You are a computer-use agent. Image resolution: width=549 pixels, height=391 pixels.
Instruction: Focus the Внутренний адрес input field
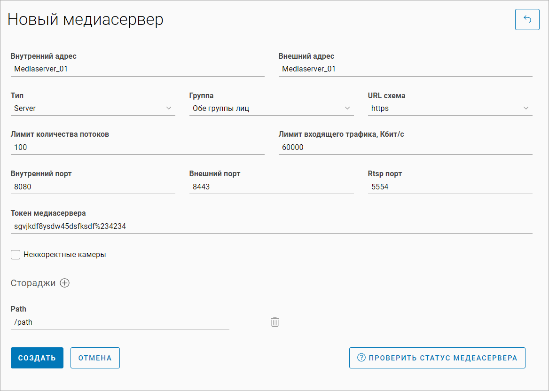[x=137, y=69]
